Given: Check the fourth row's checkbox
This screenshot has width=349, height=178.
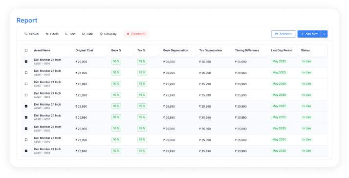Looking at the screenshot, I should (x=26, y=95).
